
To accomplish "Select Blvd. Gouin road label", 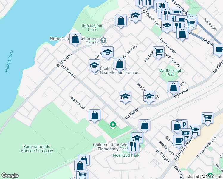I will click(x=64, y=60).
